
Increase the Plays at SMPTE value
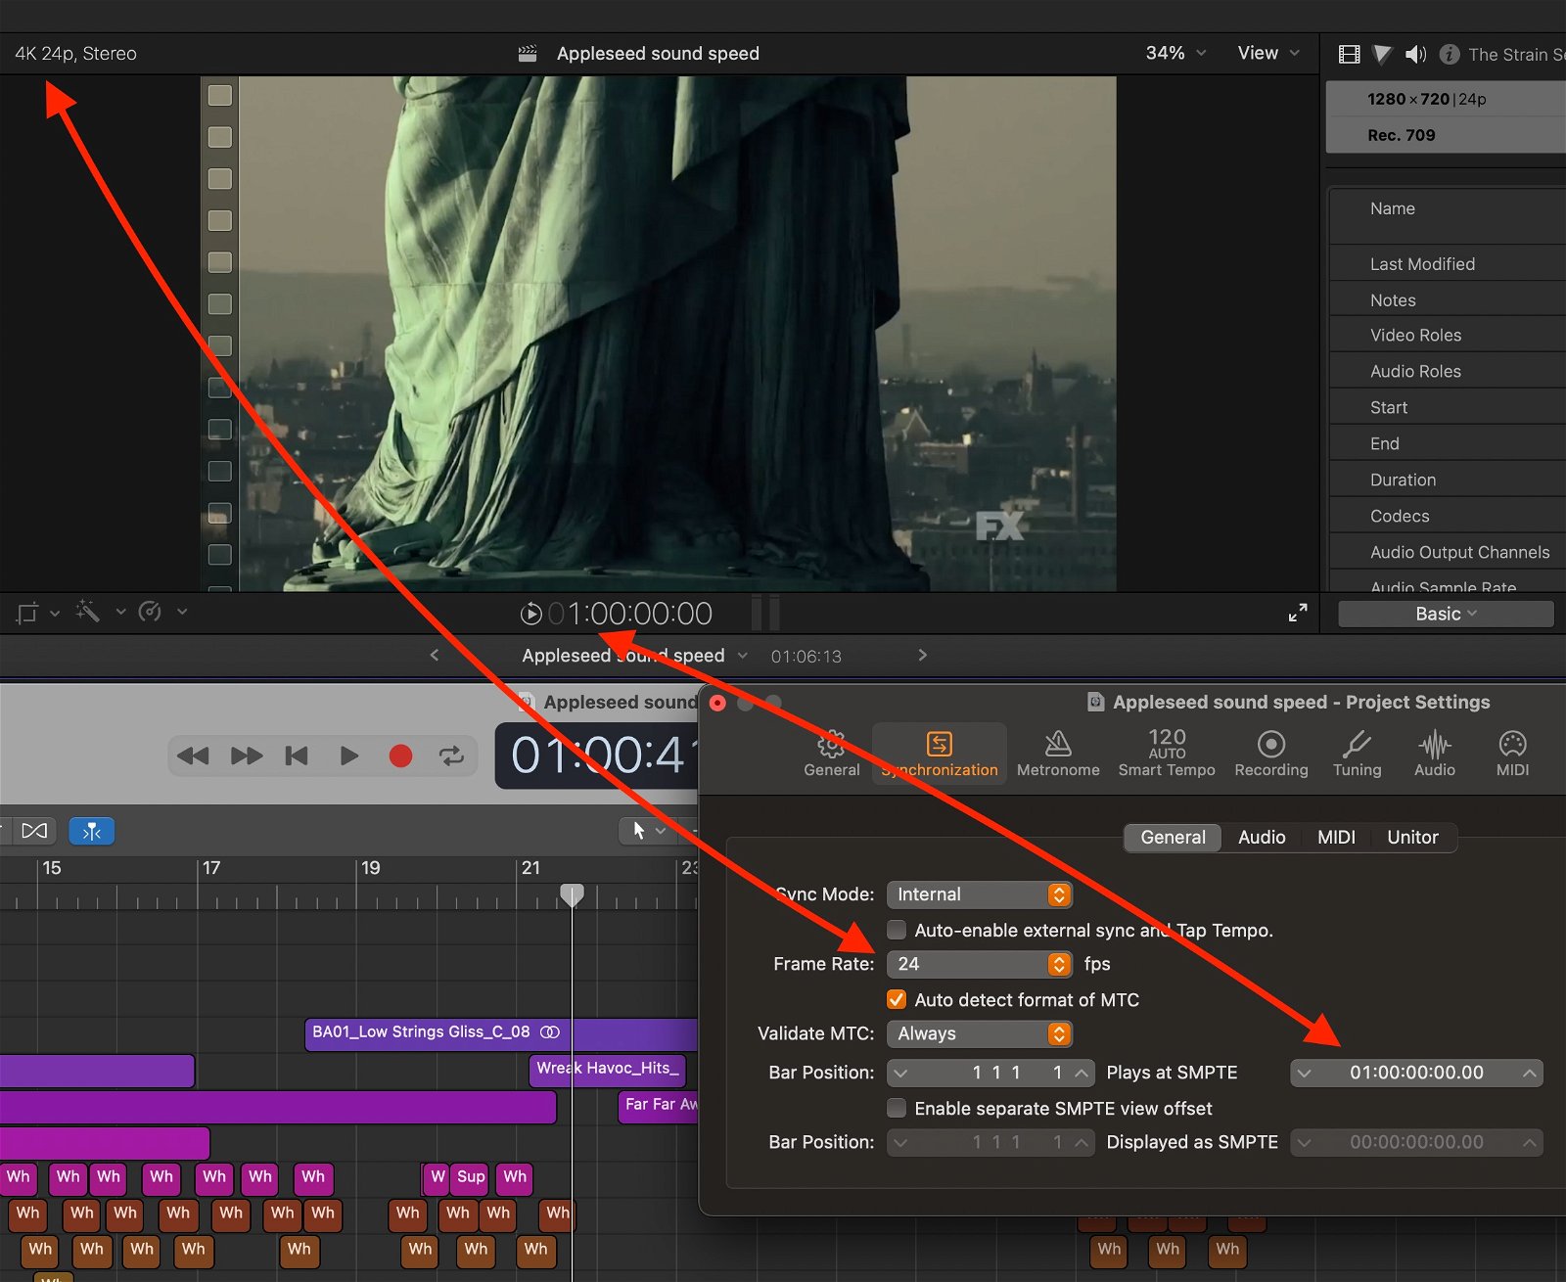pos(1529,1073)
